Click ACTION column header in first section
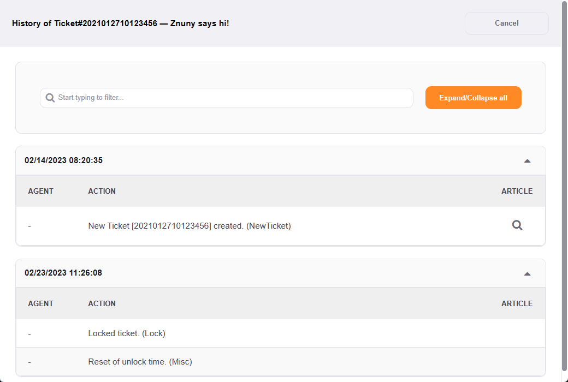 (102, 191)
